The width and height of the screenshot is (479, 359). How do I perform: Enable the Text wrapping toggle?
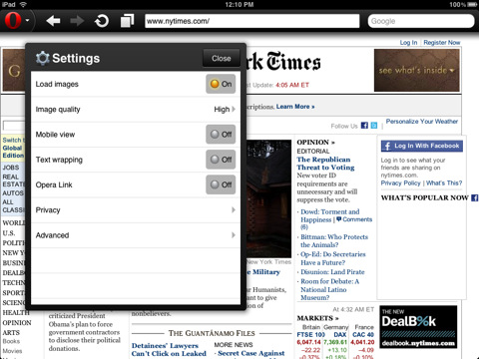coord(221,160)
